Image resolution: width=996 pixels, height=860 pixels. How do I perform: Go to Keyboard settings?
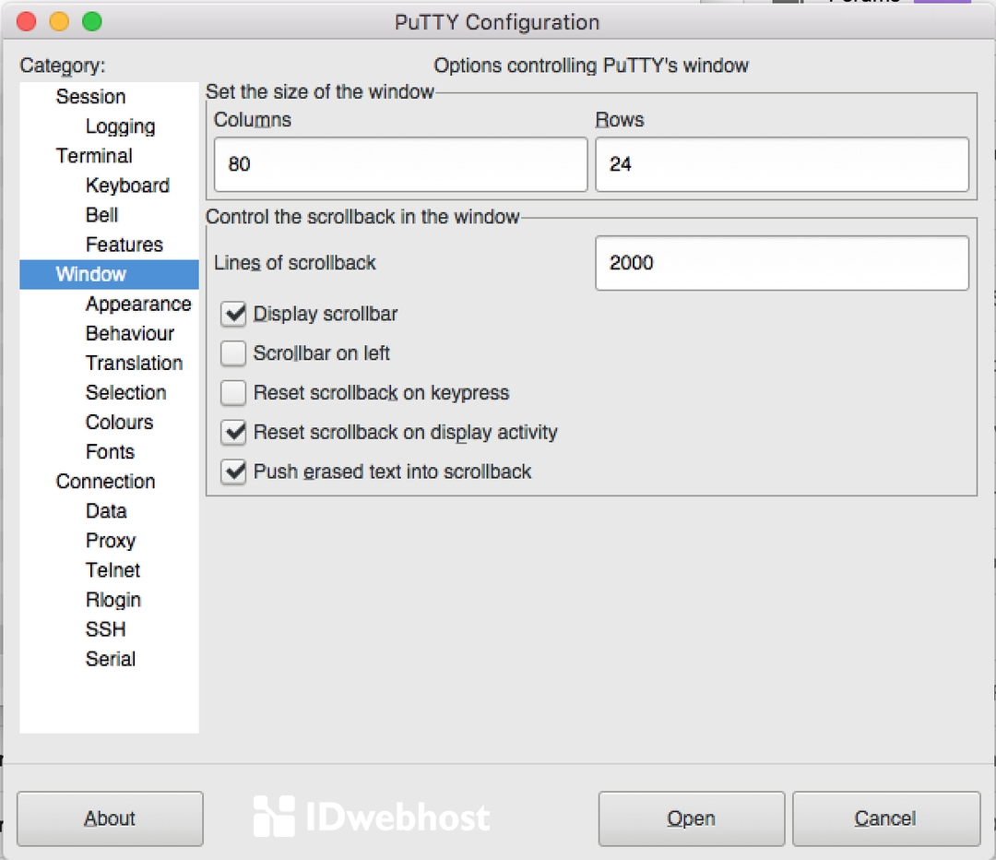(x=127, y=185)
